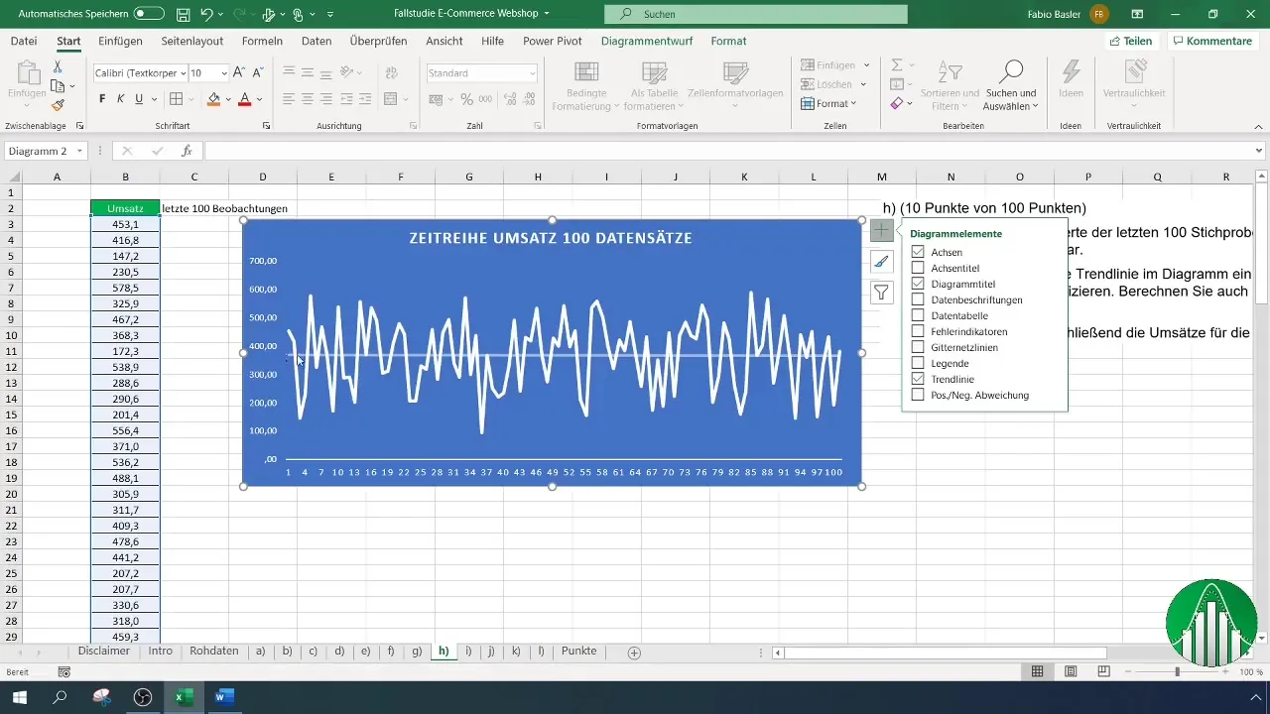Image resolution: width=1270 pixels, height=714 pixels.
Task: Open the Punkte sheet tab
Action: (579, 652)
